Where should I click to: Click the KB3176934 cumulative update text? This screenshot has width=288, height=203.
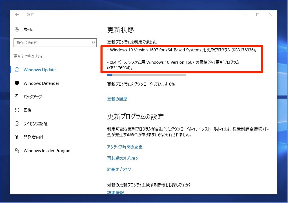pyautogui.click(x=173, y=65)
